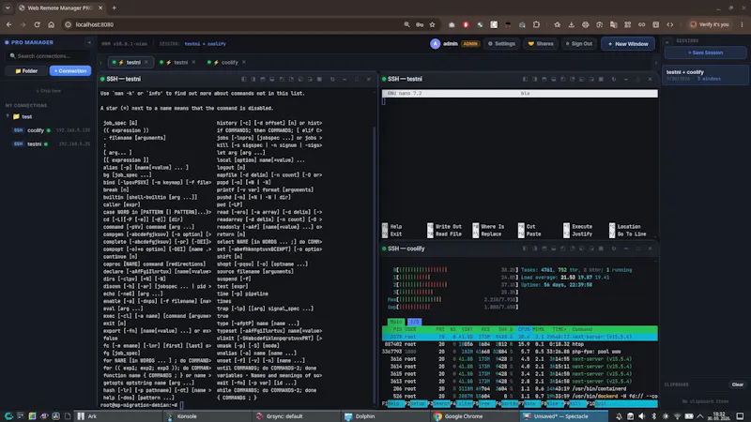Select the php-fpm: pool www process row
Screen dimensions: 751x422
click(x=520, y=352)
